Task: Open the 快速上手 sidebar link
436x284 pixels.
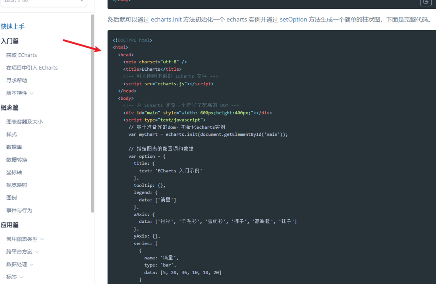Action: [x=13, y=27]
